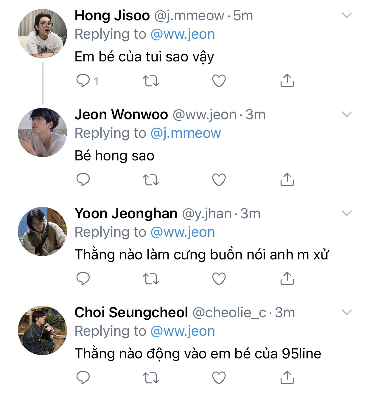This screenshot has width=370, height=393.
Task: Reply to Jeon Wonwoo's "Bé hong sao" tweet
Action: pos(83,180)
